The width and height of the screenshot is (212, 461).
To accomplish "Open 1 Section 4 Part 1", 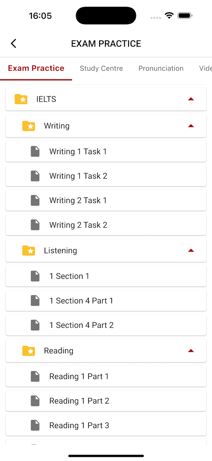I will click(81, 301).
